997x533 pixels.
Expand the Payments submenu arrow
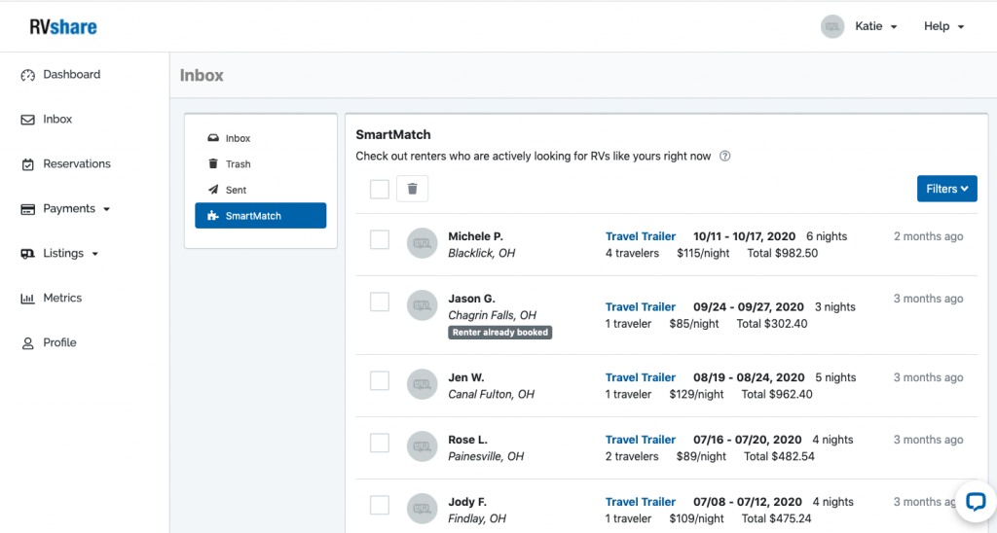(107, 209)
